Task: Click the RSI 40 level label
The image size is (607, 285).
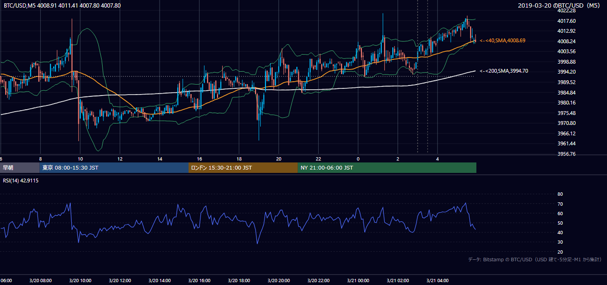Action: click(560, 232)
